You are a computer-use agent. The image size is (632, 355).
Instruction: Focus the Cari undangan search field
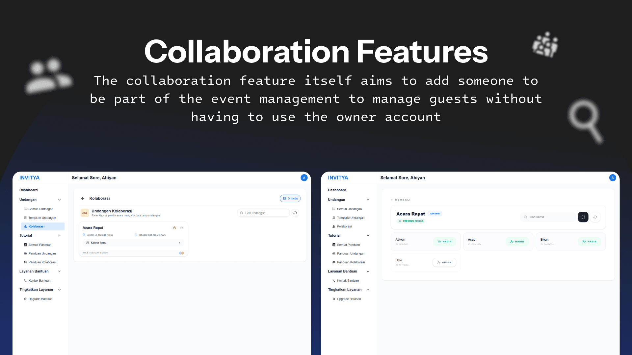(263, 213)
